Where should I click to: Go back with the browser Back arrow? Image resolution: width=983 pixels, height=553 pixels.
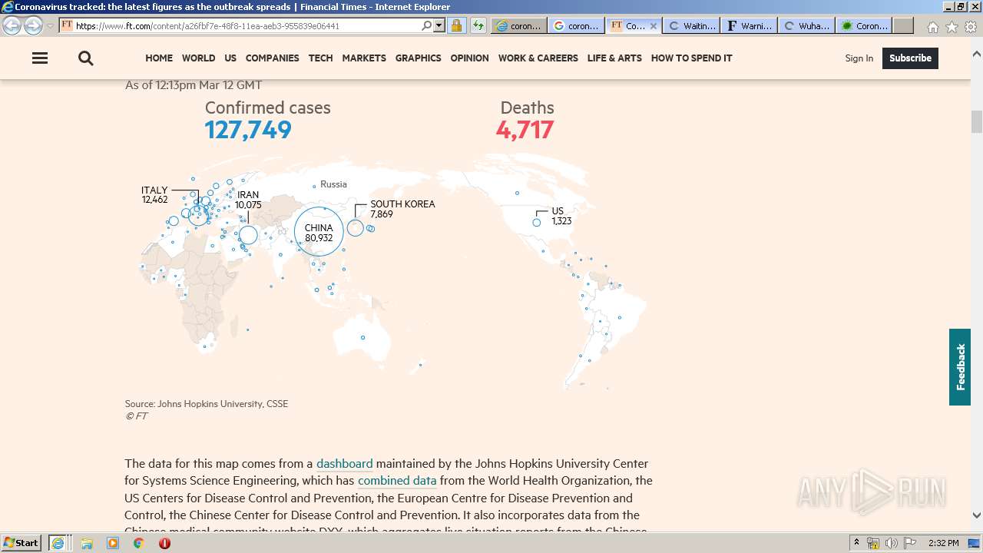coord(12,25)
